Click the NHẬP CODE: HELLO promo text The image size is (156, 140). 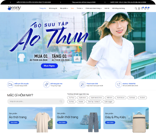pyautogui.click(x=128, y=2)
